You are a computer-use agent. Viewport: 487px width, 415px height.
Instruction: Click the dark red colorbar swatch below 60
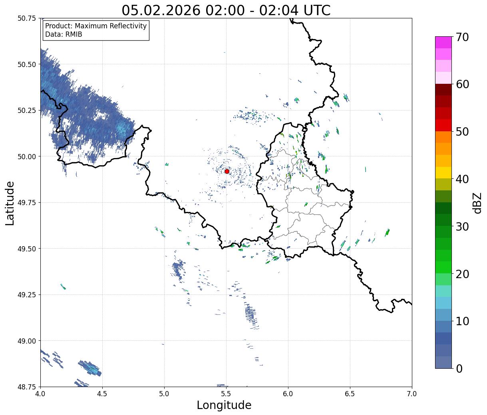tap(443, 90)
